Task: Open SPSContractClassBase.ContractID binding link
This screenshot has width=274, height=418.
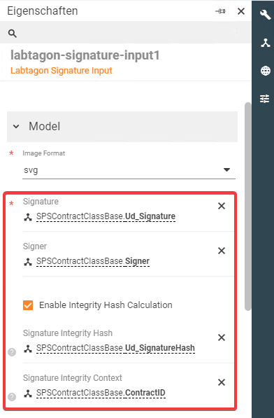Action: [101, 393]
